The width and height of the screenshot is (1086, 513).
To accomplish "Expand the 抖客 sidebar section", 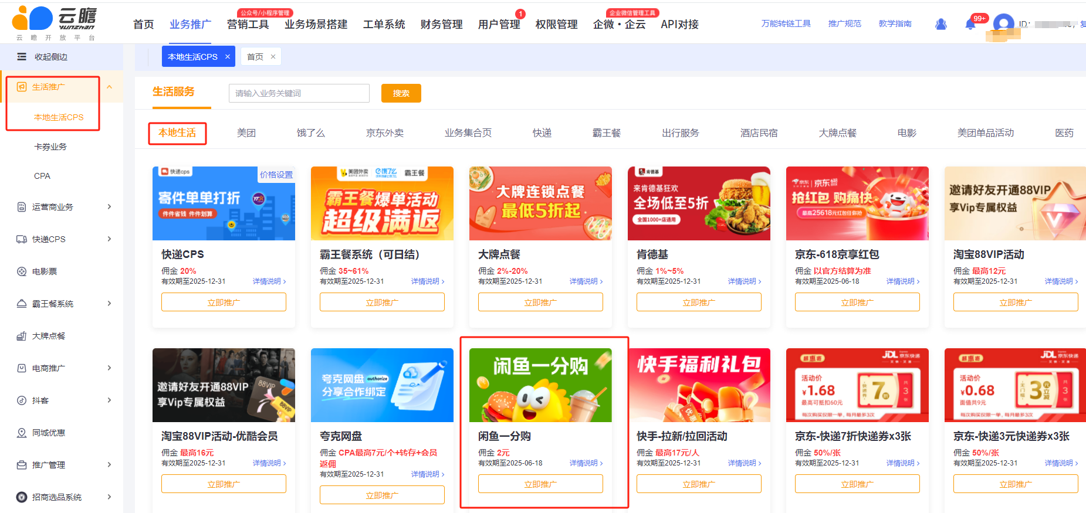I will (x=109, y=400).
